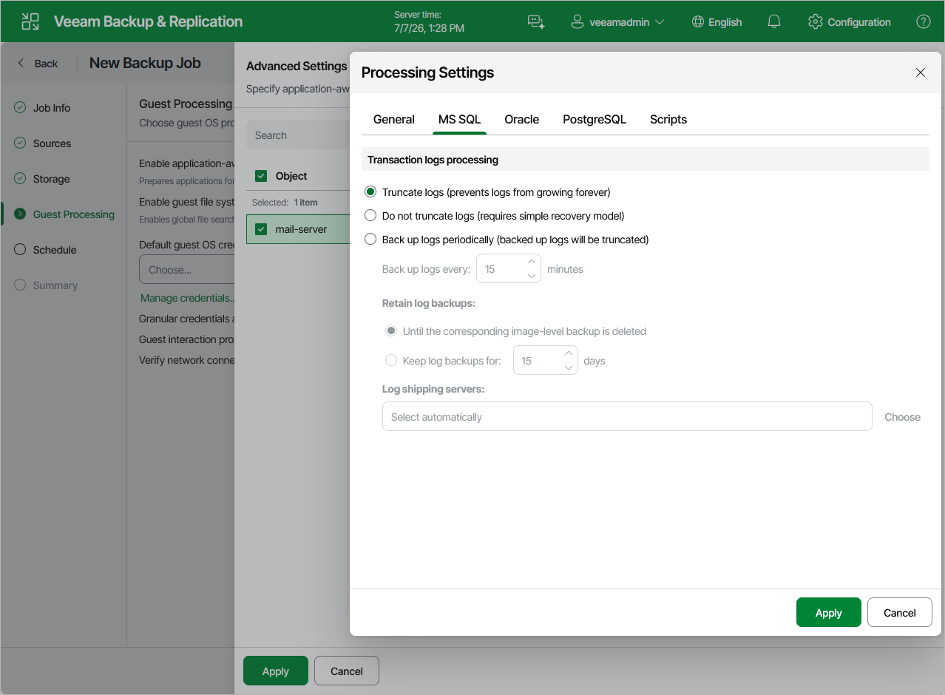Image resolution: width=945 pixels, height=695 pixels.
Task: Select Back up logs periodically option
Action: (x=370, y=240)
